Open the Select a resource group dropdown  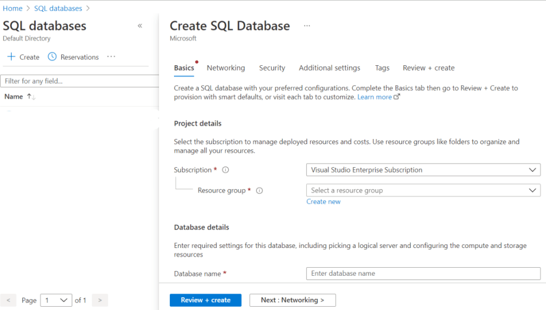click(x=423, y=190)
